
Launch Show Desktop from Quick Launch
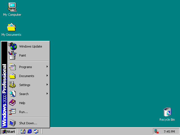pos(23,131)
